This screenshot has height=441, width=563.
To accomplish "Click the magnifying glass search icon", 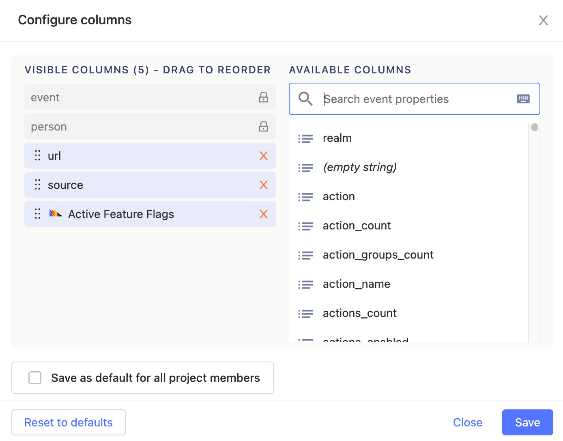I will pyautogui.click(x=305, y=98).
